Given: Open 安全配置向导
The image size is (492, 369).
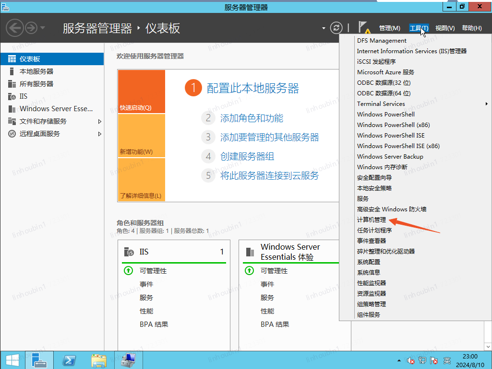Looking at the screenshot, I should [374, 178].
